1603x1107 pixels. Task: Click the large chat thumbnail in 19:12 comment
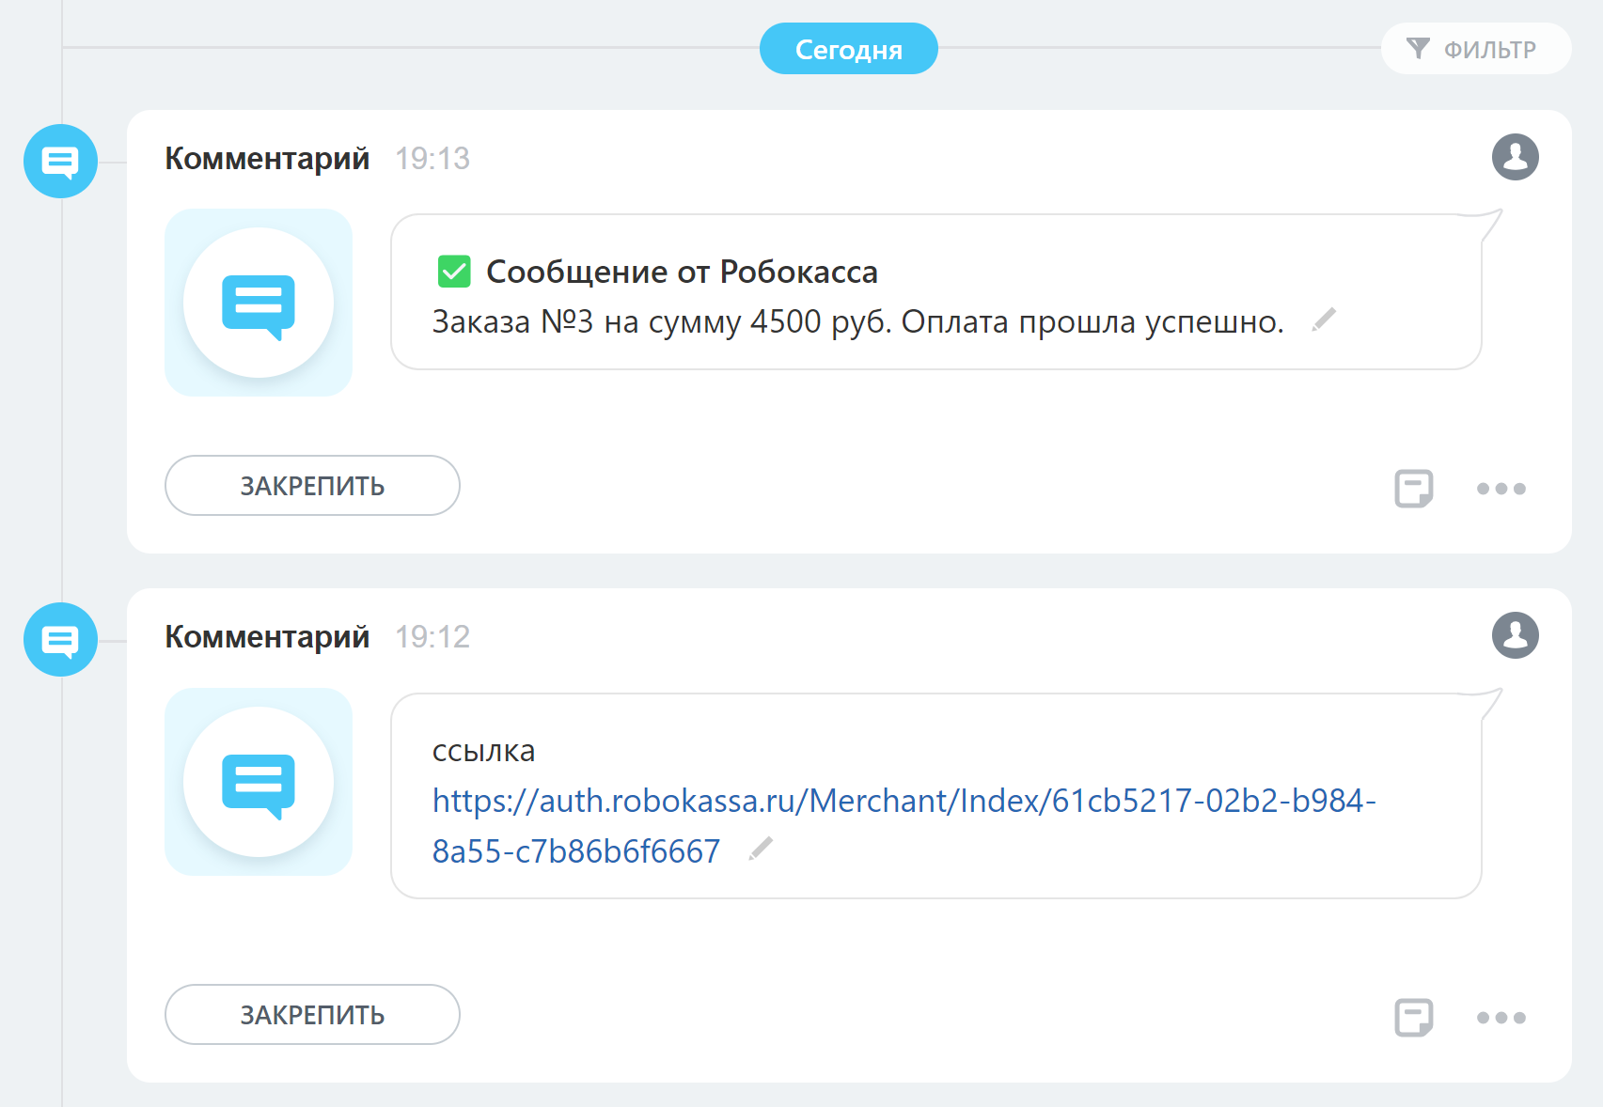(x=259, y=782)
